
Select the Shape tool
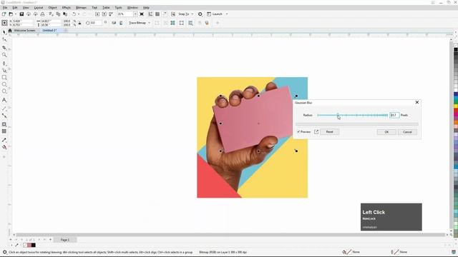[x=4, y=39]
